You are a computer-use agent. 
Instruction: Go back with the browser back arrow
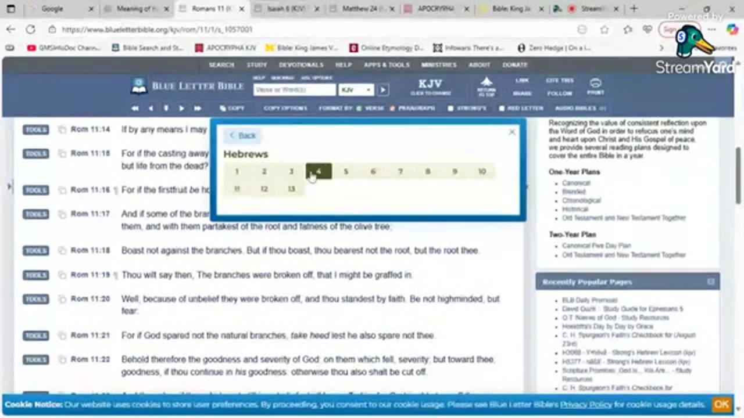click(x=11, y=30)
